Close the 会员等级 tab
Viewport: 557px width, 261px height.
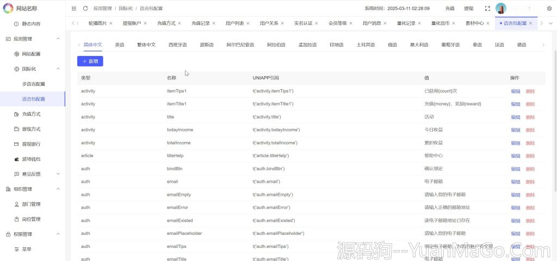coord(351,23)
